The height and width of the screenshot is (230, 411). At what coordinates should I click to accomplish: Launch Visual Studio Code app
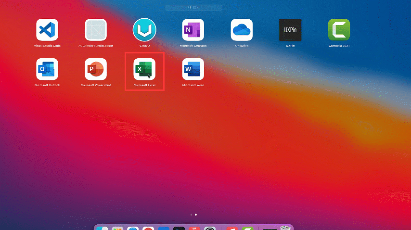[x=47, y=30]
